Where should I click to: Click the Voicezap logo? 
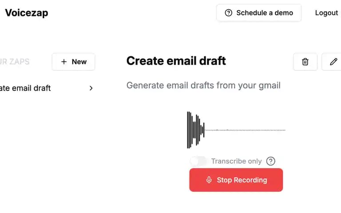coord(27,13)
